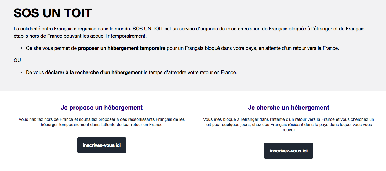This screenshot has width=386, height=171.
Task: Click bullet marker before "Ce site vous permet"
Action: tap(21, 48)
